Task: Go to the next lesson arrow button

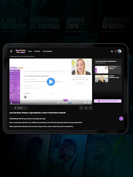Action: point(26,108)
